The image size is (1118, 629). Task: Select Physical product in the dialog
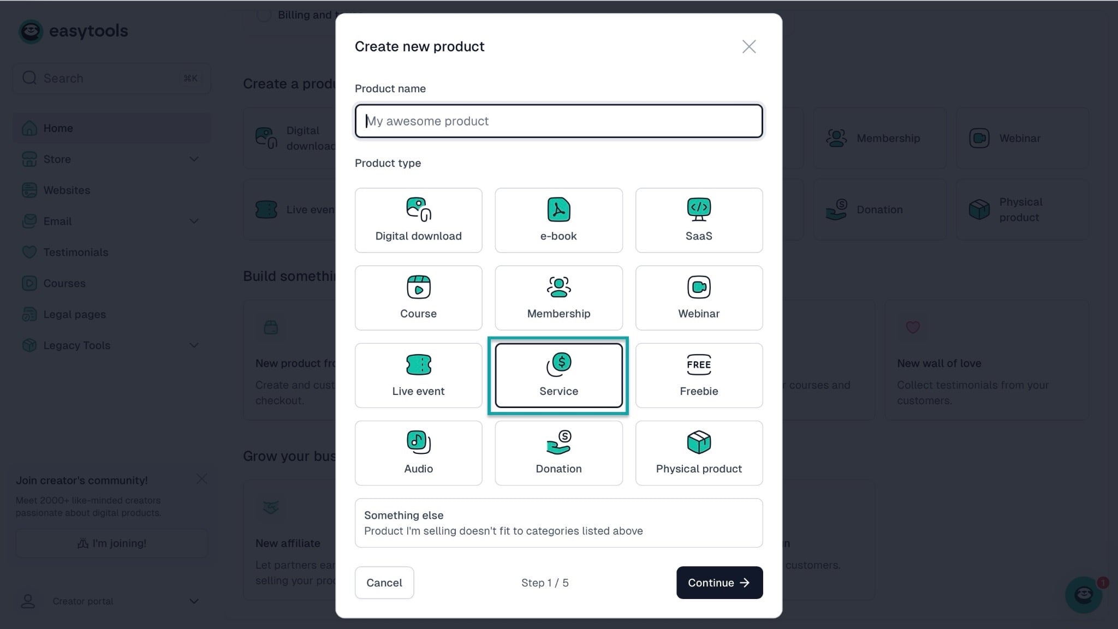pos(699,453)
